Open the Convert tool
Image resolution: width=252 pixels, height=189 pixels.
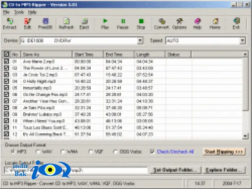click(x=162, y=24)
